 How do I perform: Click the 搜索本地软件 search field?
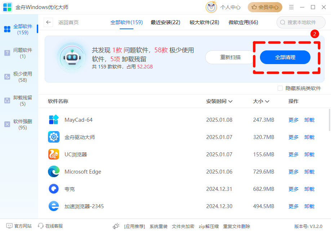(x=301, y=22)
